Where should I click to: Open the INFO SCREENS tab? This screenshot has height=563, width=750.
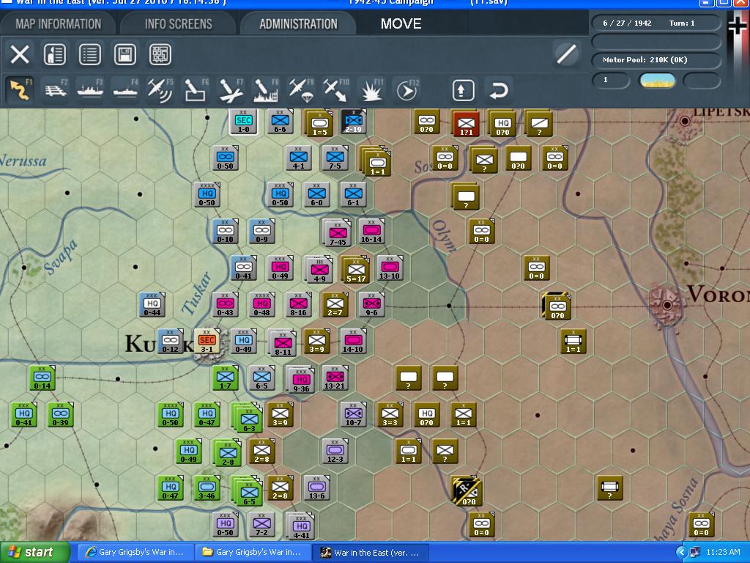[179, 24]
